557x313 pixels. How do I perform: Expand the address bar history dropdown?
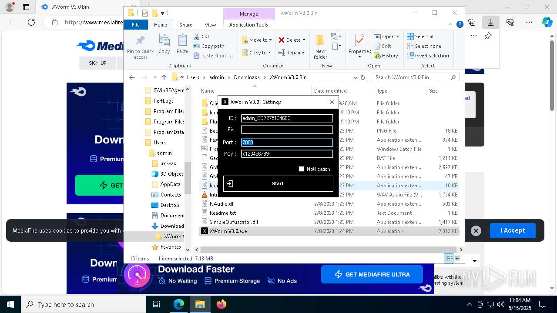[356, 77]
